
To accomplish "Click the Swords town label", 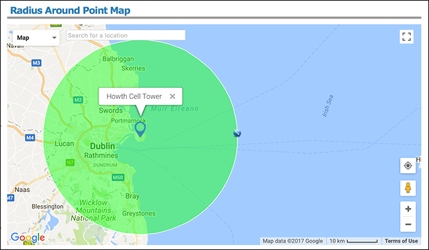I will pyautogui.click(x=110, y=111).
